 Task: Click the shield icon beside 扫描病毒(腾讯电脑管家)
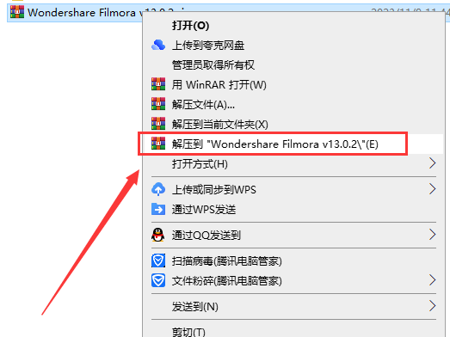(158, 260)
